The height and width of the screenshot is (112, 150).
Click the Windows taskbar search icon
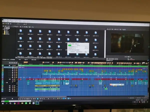coord(6,103)
